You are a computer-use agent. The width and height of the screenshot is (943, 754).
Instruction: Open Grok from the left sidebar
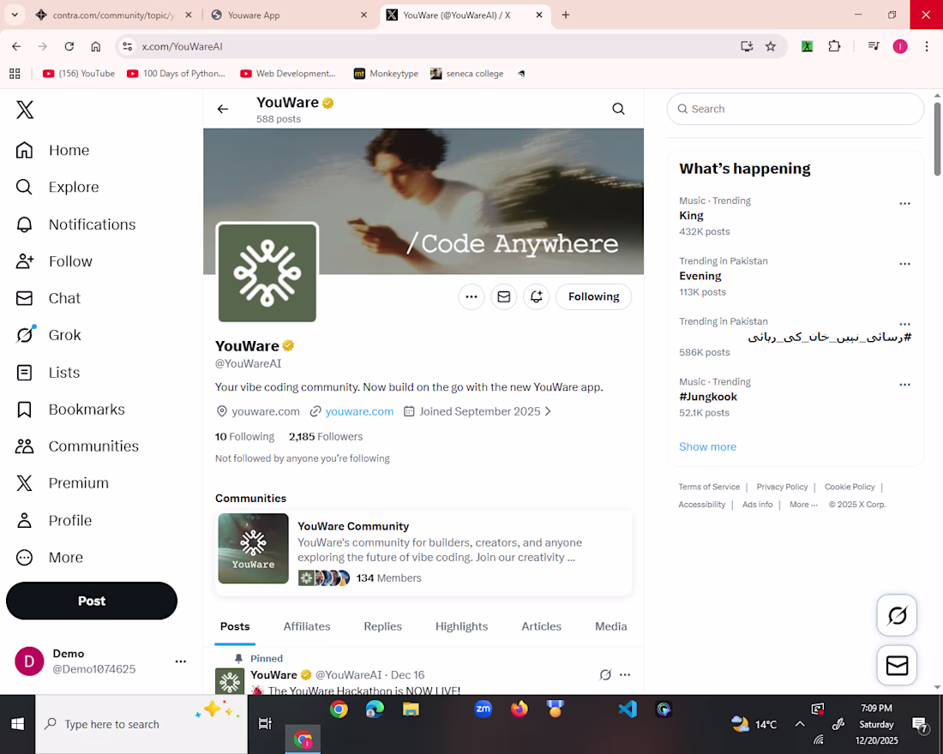pos(48,335)
